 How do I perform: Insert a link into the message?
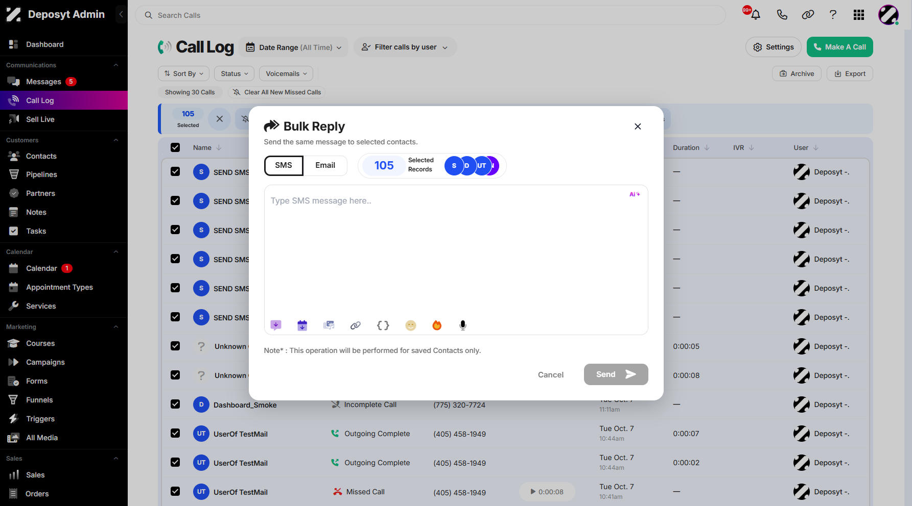(x=356, y=325)
